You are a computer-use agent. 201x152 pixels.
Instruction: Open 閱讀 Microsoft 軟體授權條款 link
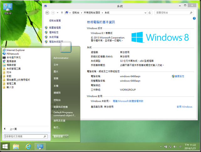128,101
